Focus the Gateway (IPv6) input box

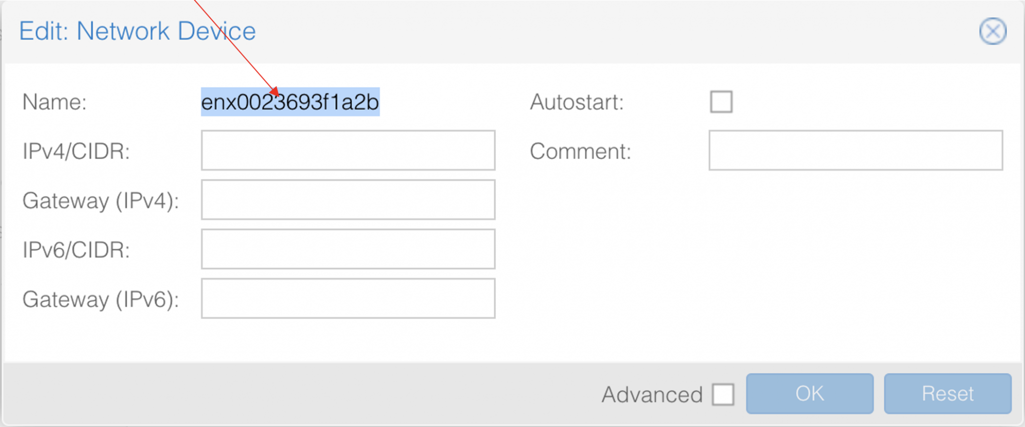348,298
